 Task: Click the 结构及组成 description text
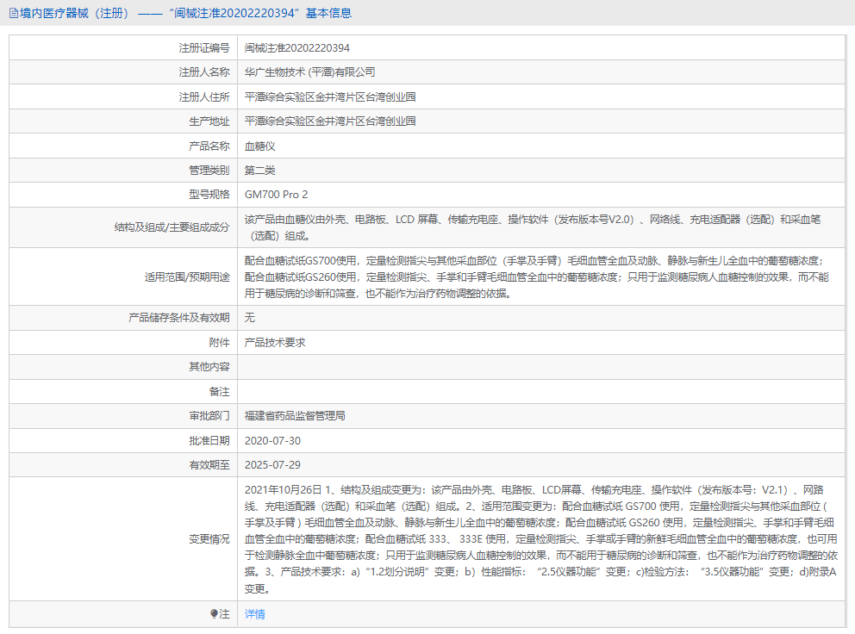click(533, 227)
